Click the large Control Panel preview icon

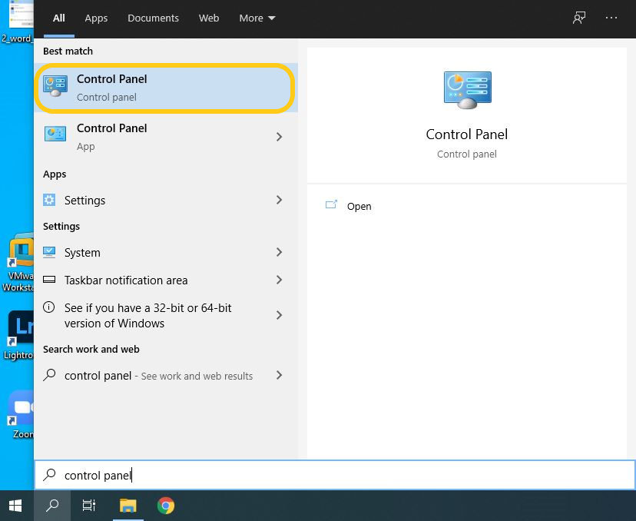(x=467, y=91)
